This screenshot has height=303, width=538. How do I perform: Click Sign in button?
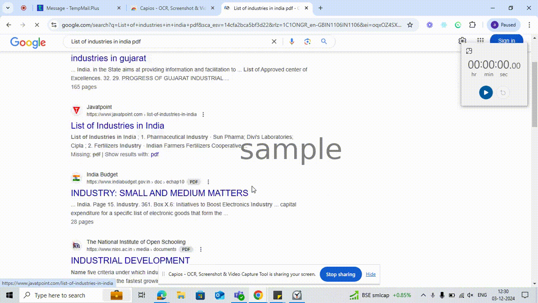tap(506, 40)
